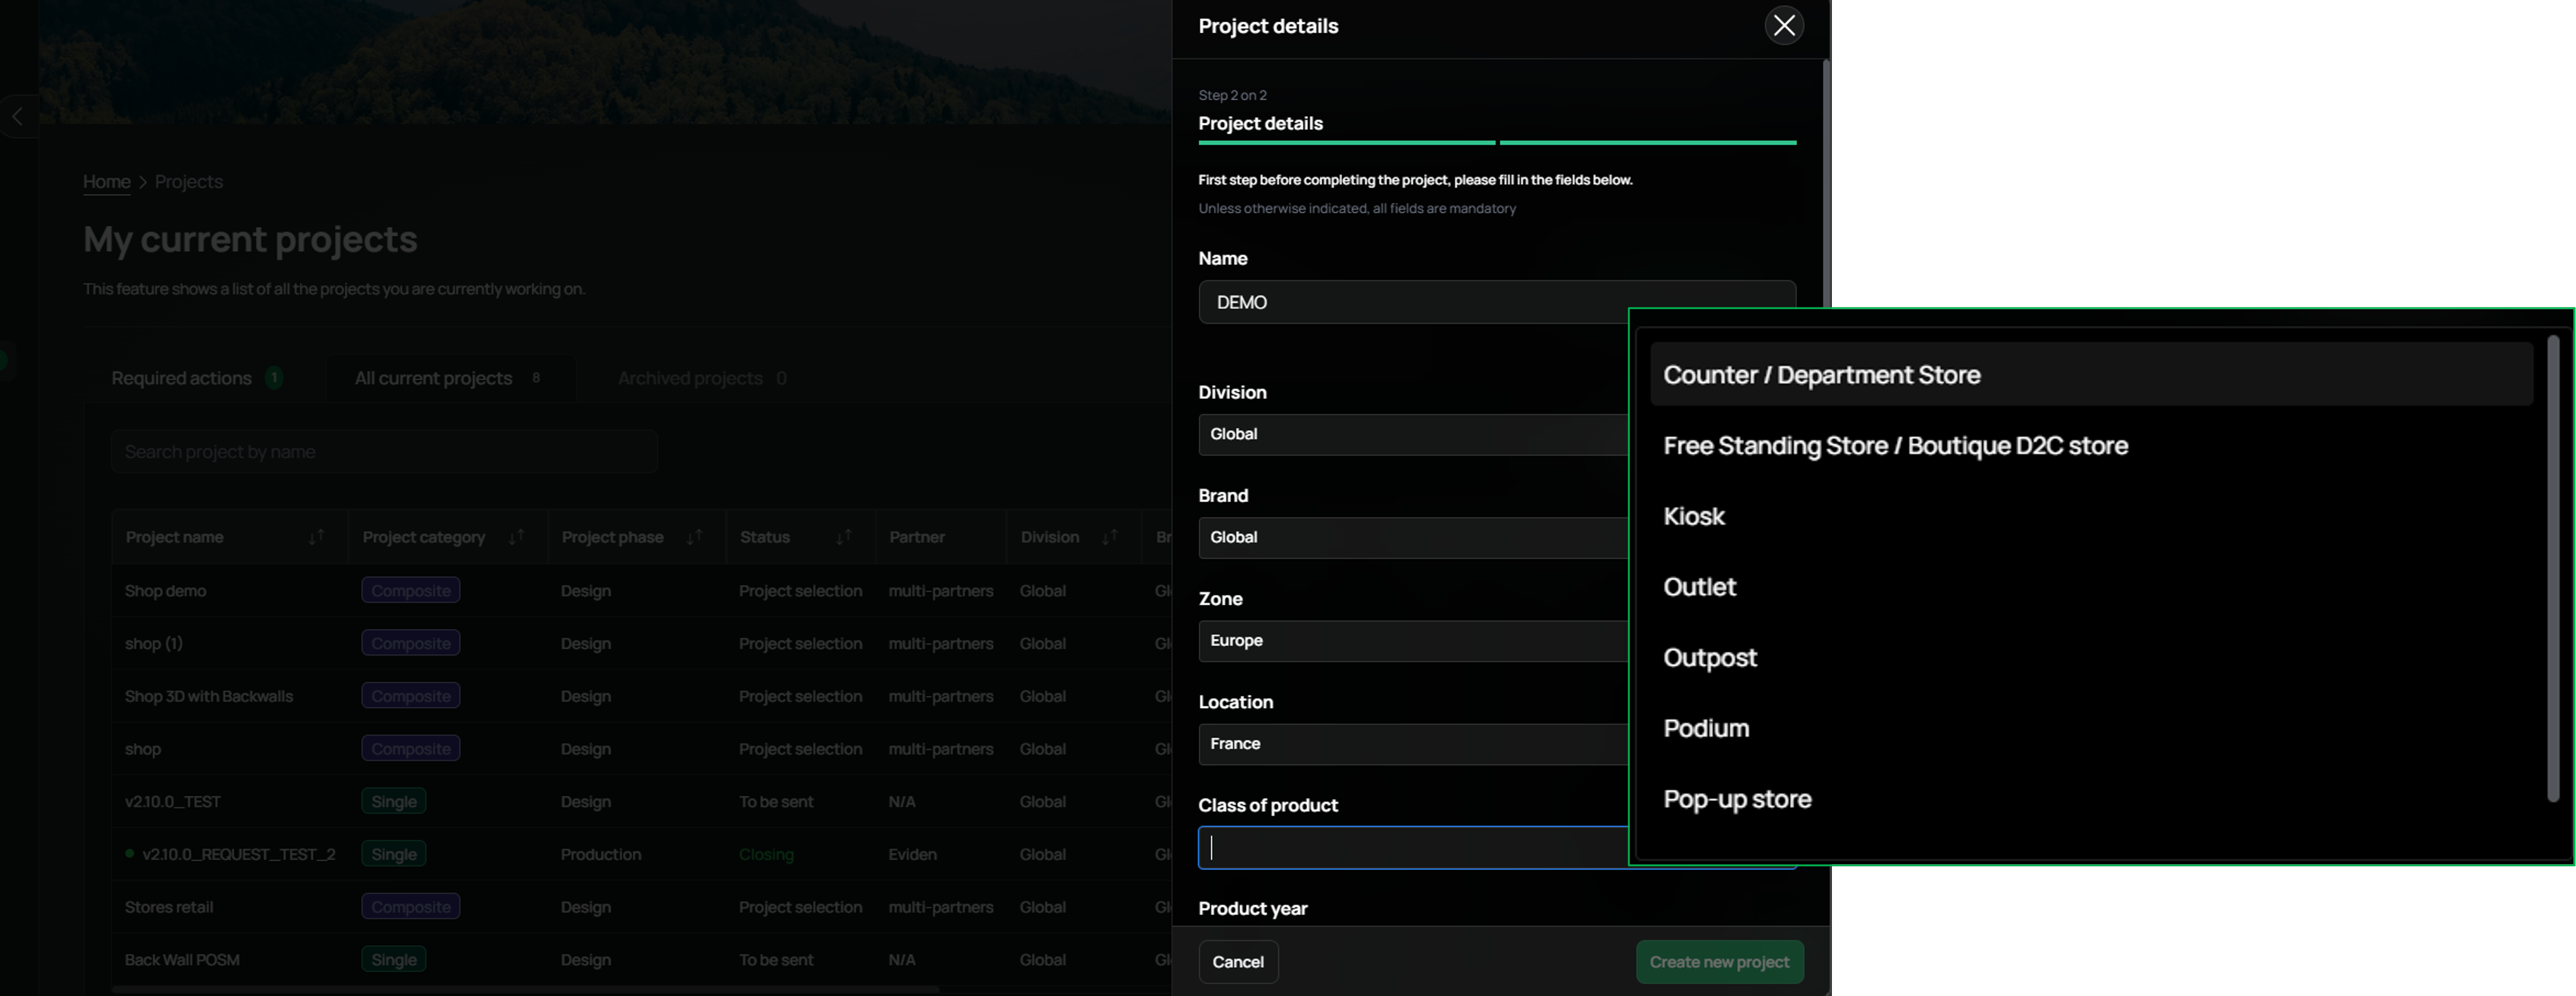Sort by Project phase column

point(694,538)
